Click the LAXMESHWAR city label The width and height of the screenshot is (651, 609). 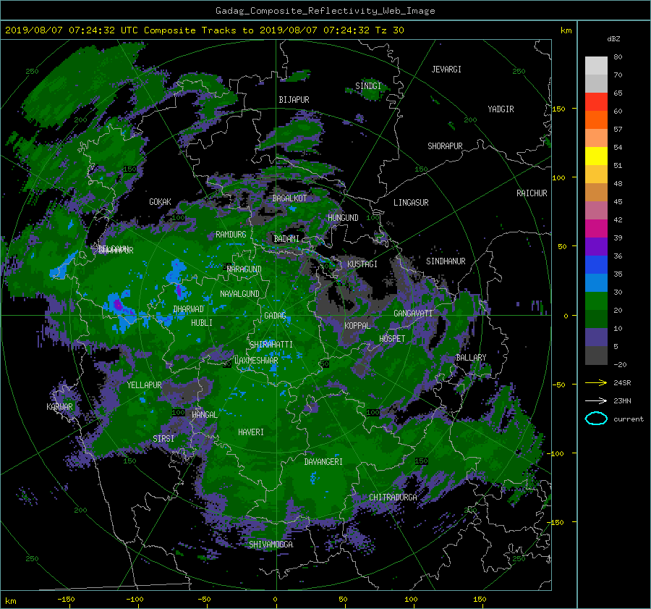(256, 361)
